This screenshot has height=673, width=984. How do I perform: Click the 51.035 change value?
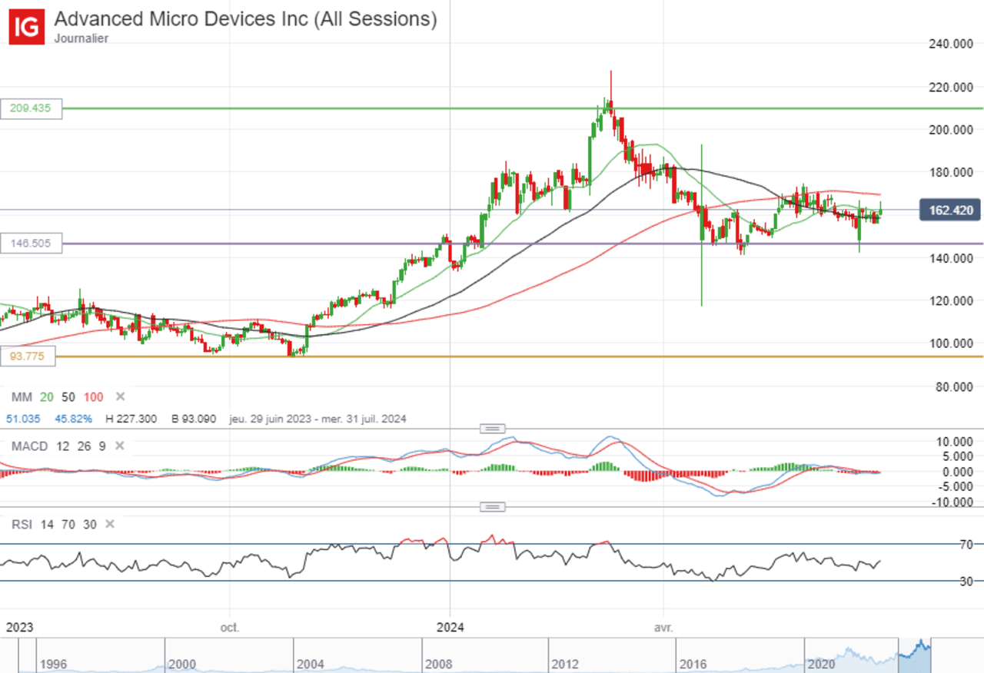click(23, 419)
